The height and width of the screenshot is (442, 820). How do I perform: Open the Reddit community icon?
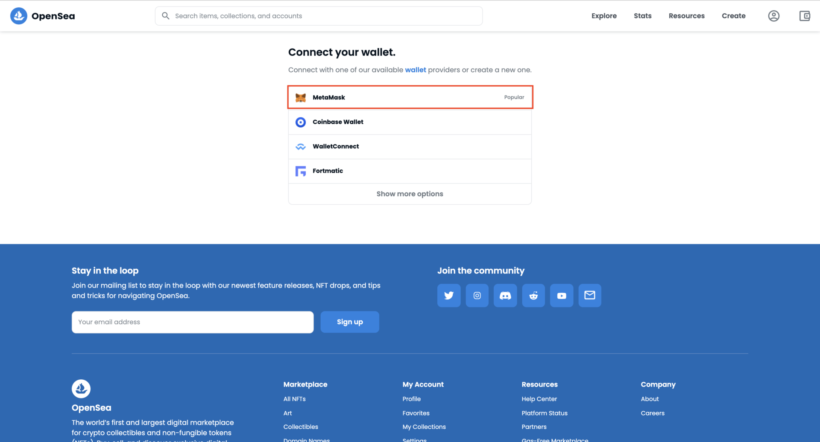tap(533, 295)
